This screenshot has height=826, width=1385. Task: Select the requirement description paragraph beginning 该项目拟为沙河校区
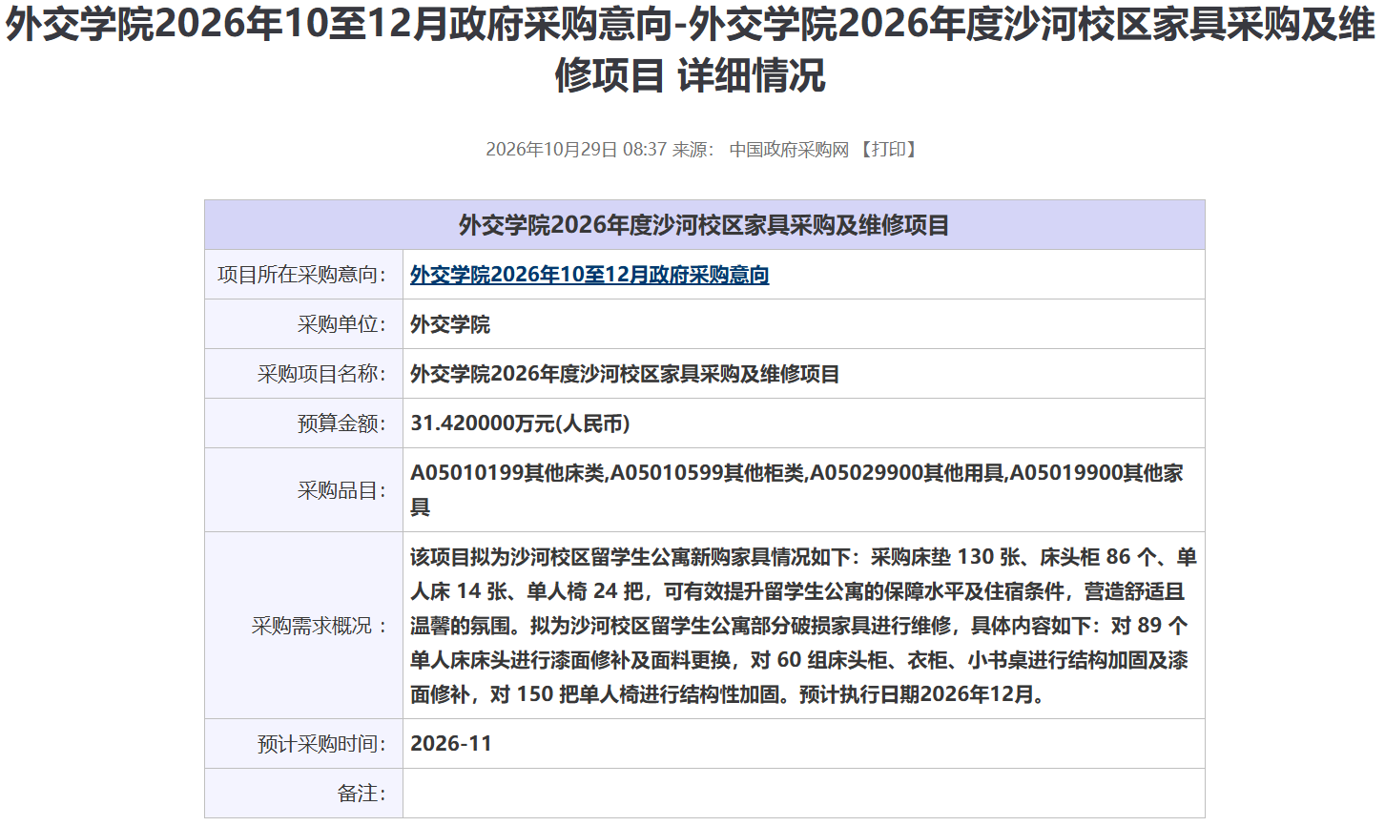coord(803,626)
